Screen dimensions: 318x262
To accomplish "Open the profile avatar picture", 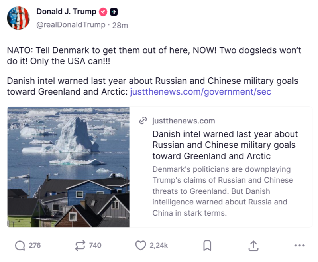I will (18, 18).
